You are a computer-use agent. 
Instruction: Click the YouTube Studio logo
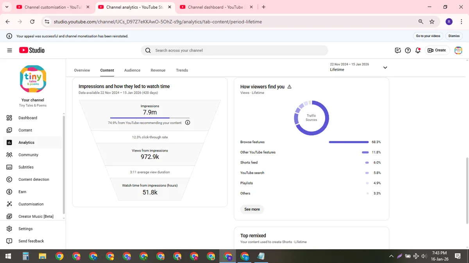pos(32,50)
